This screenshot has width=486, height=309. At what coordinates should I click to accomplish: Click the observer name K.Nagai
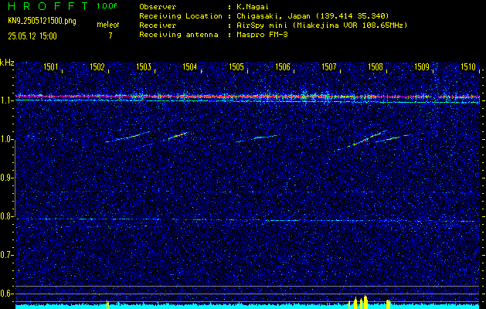tap(252, 7)
